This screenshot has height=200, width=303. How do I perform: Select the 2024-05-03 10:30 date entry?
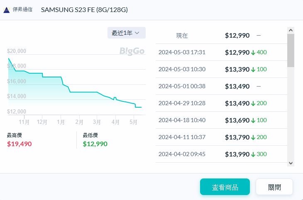tap(182, 69)
